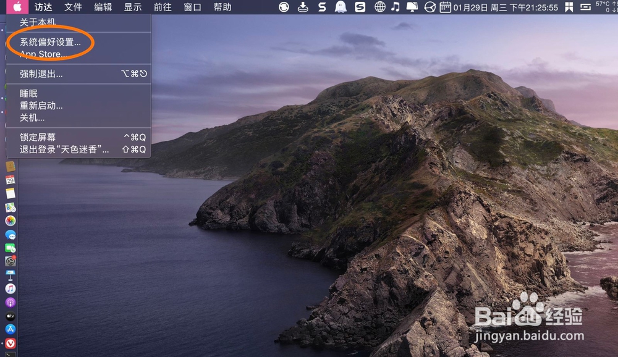Open the 窗口 menu
This screenshot has height=357, width=618.
point(193,7)
